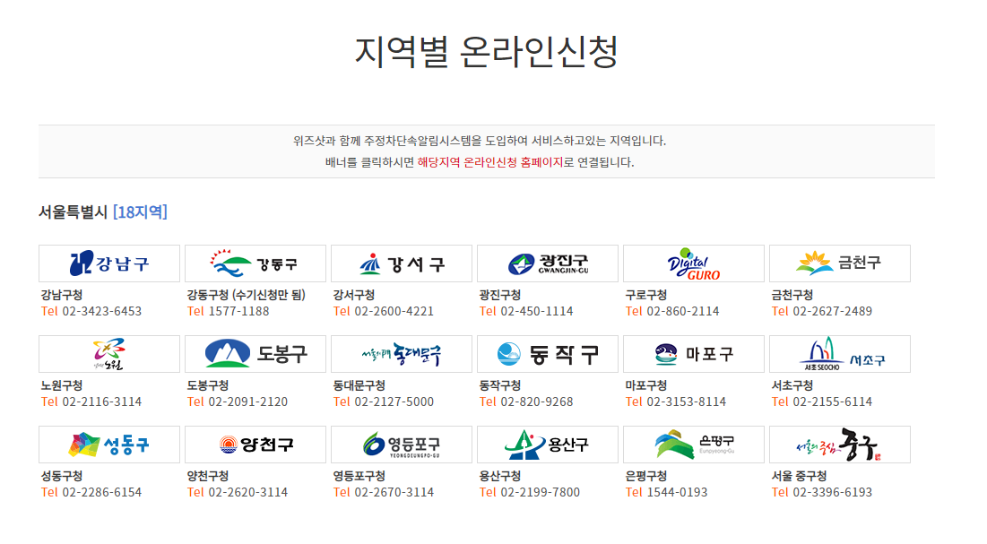Screen dimensions: 987x544
Task: Click the 금천구청 office name
Action: pos(792,295)
